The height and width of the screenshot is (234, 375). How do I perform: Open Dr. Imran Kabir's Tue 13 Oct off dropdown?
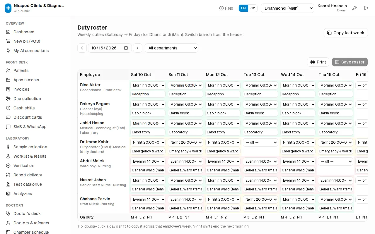260,142
